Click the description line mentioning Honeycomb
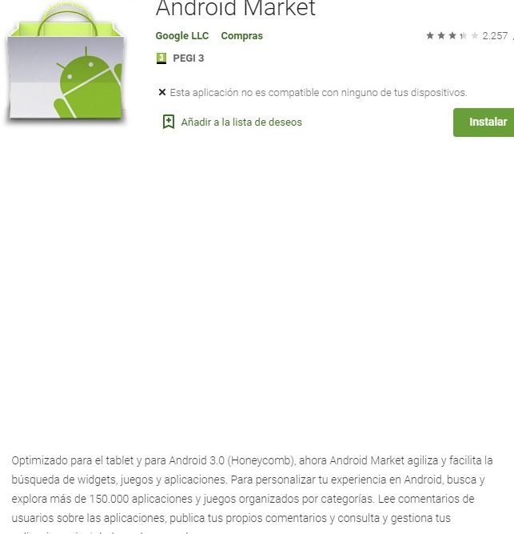Image resolution: width=514 pixels, height=534 pixels. (x=252, y=460)
